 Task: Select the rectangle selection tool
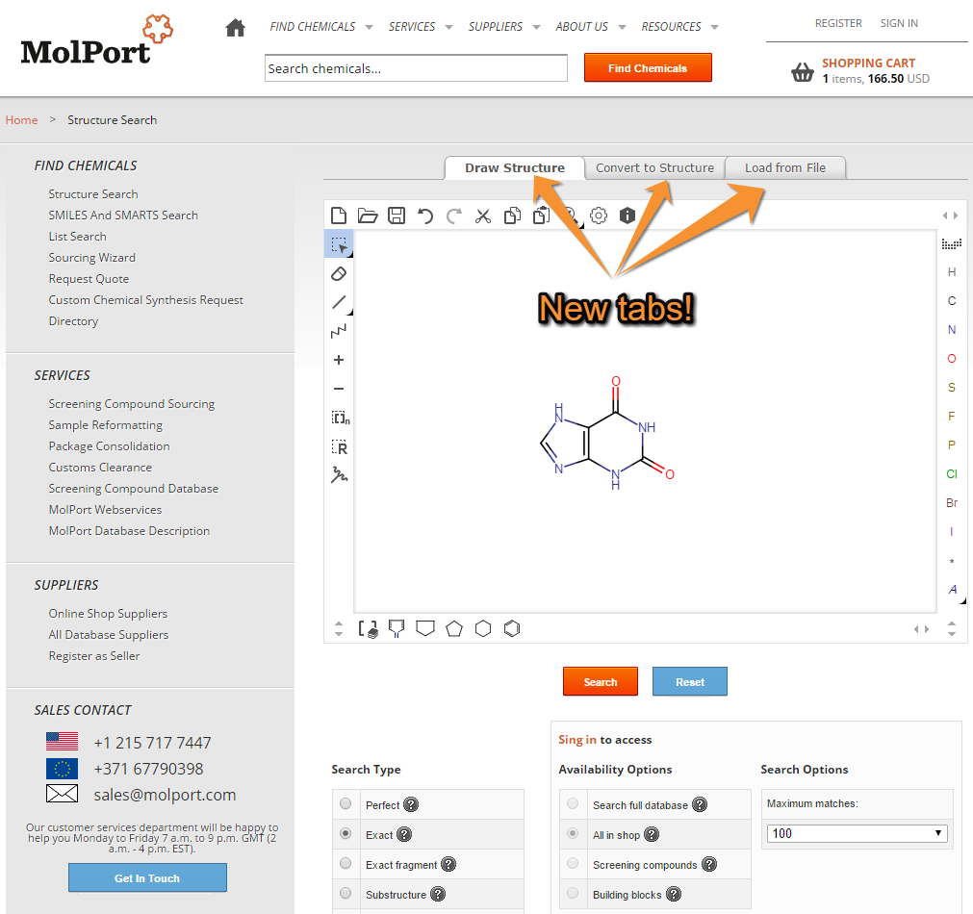click(x=339, y=244)
